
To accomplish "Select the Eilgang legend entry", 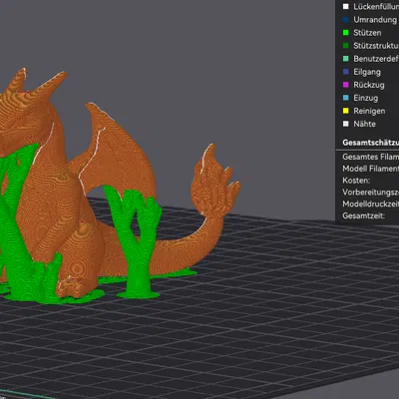I will 367,72.
